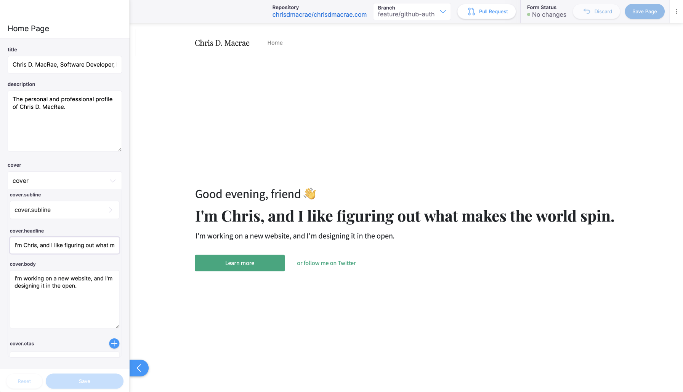683x392 pixels.
Task: Click the Branch dropdown chevron icon
Action: (x=443, y=12)
